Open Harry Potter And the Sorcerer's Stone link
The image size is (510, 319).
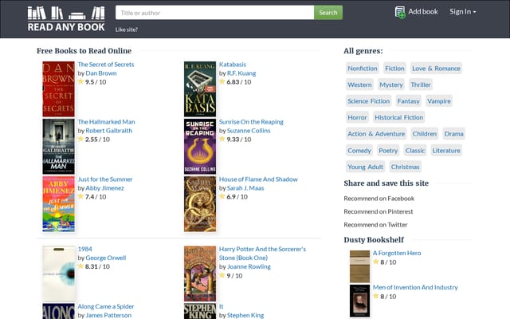coord(262,254)
